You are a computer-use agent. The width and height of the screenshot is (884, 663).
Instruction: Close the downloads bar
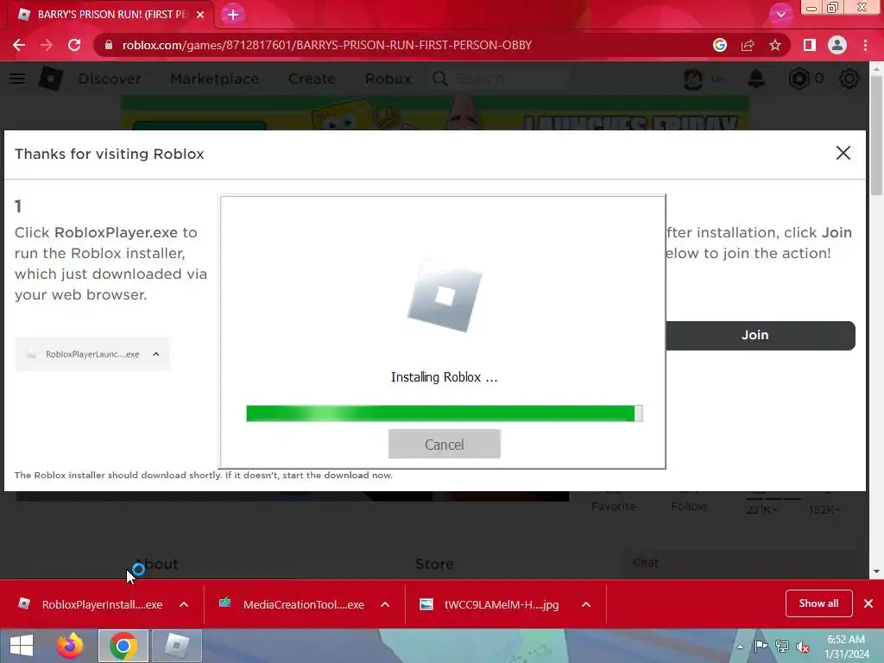click(x=868, y=603)
